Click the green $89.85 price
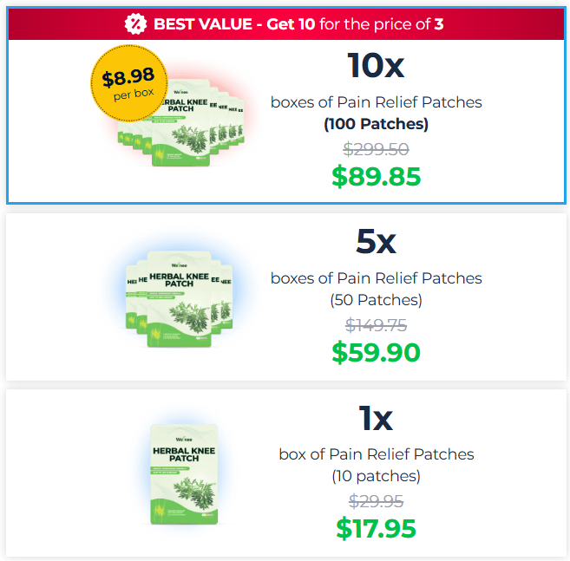 tap(376, 177)
